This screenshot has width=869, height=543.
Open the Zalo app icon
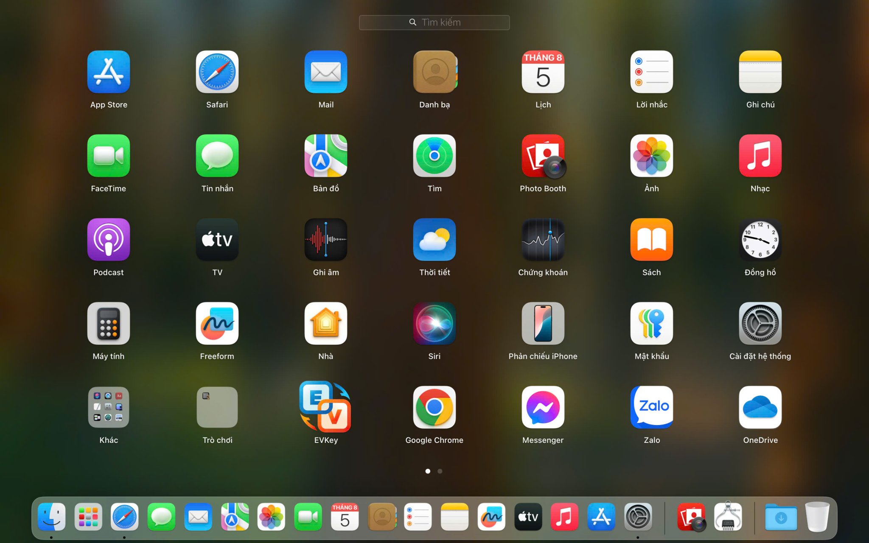click(x=651, y=407)
